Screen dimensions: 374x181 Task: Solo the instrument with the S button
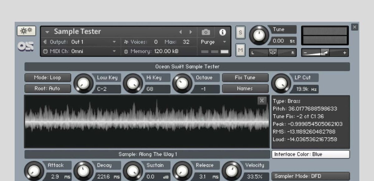pos(240,31)
